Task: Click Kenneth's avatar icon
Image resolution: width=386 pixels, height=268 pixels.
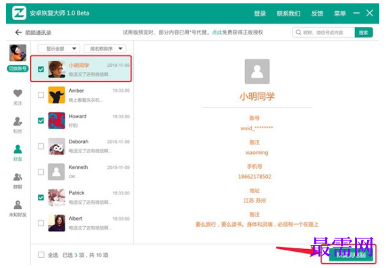Action: click(x=57, y=171)
